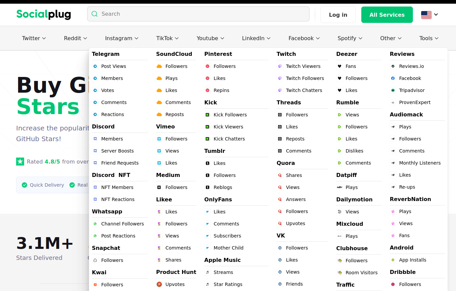Click the Audiomack icon beside Monthly Listeners

tap(393, 163)
